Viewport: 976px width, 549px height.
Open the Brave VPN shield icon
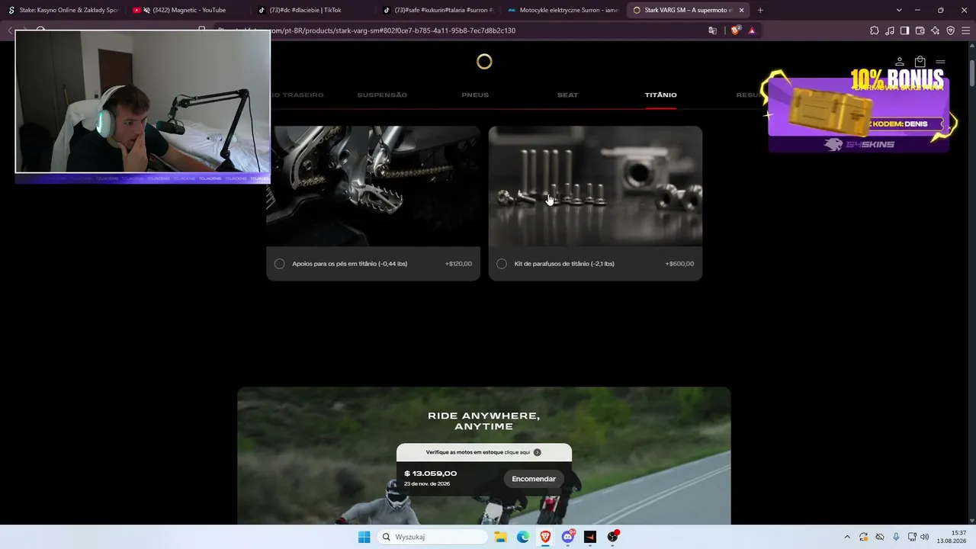951,30
